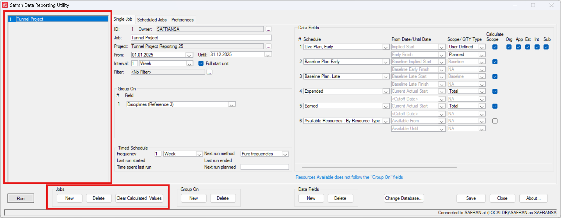
Task: Open Expended row Total QTY dropdown
Action: click(482, 91)
